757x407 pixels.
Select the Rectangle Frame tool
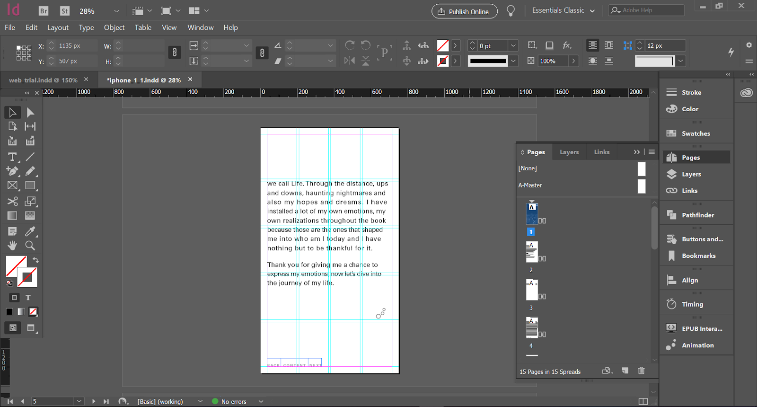coord(12,186)
